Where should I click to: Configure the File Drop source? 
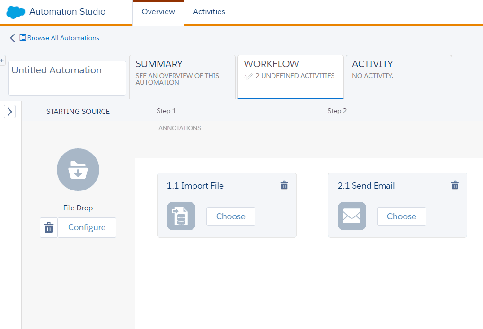point(87,227)
